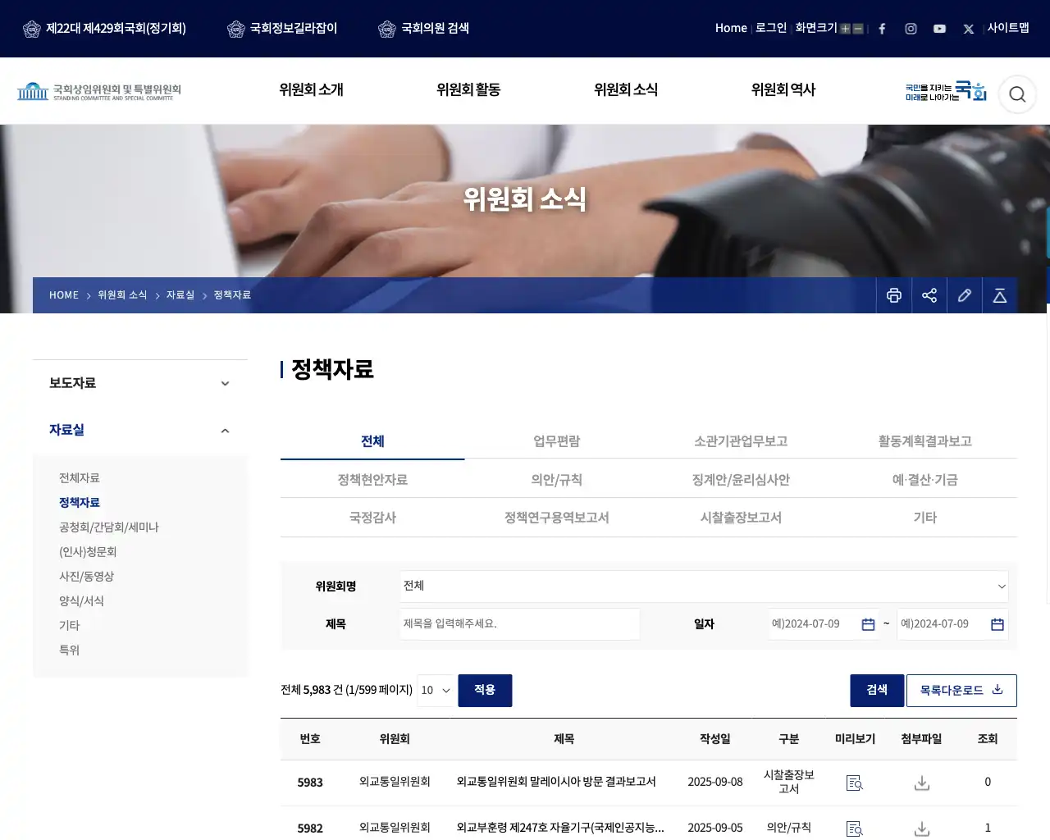Open 양식/서식 in the sidebar
Screen dimensions: 1050x840
(x=81, y=601)
